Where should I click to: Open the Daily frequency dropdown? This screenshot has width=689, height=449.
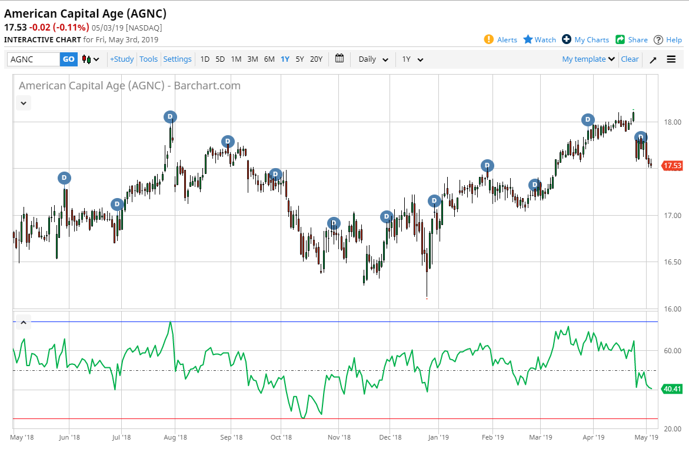tap(373, 59)
